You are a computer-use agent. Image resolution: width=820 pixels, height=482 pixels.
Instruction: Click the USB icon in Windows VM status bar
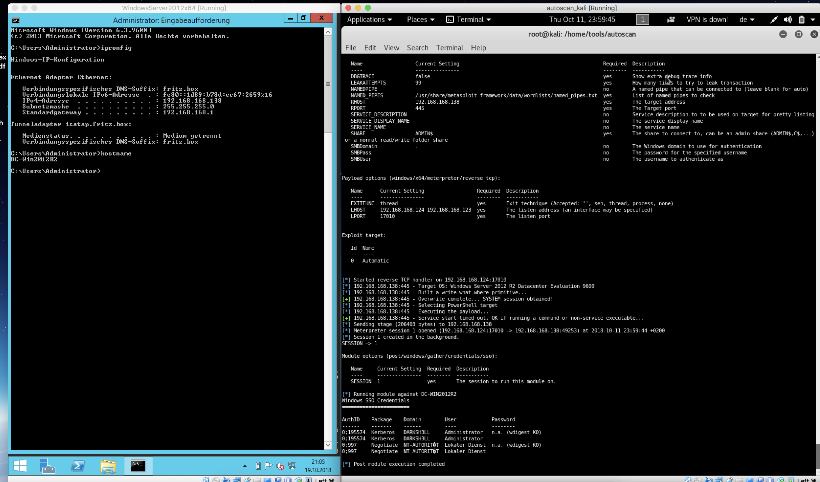click(247, 480)
